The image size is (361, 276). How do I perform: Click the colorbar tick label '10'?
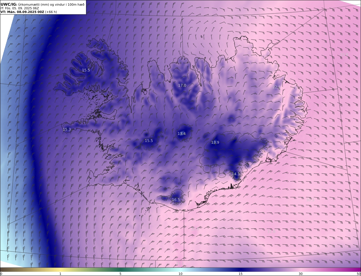point(180,274)
